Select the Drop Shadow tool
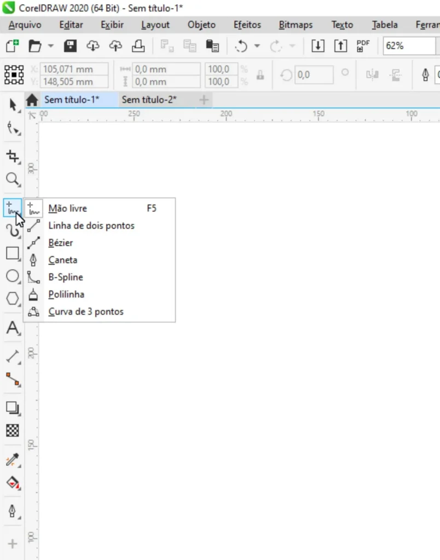440x560 pixels. (13, 408)
